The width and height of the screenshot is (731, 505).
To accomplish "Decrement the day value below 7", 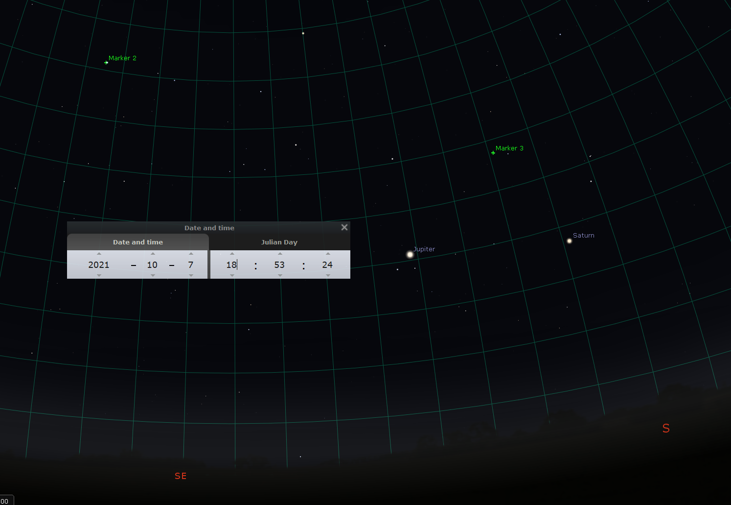I will coord(191,275).
